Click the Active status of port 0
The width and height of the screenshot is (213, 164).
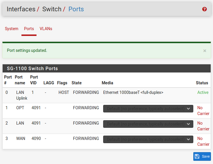pyautogui.click(x=203, y=92)
